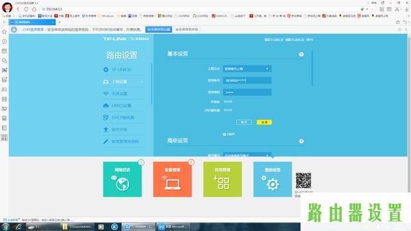Click the second TP-LINK ID link at top right

295,40
